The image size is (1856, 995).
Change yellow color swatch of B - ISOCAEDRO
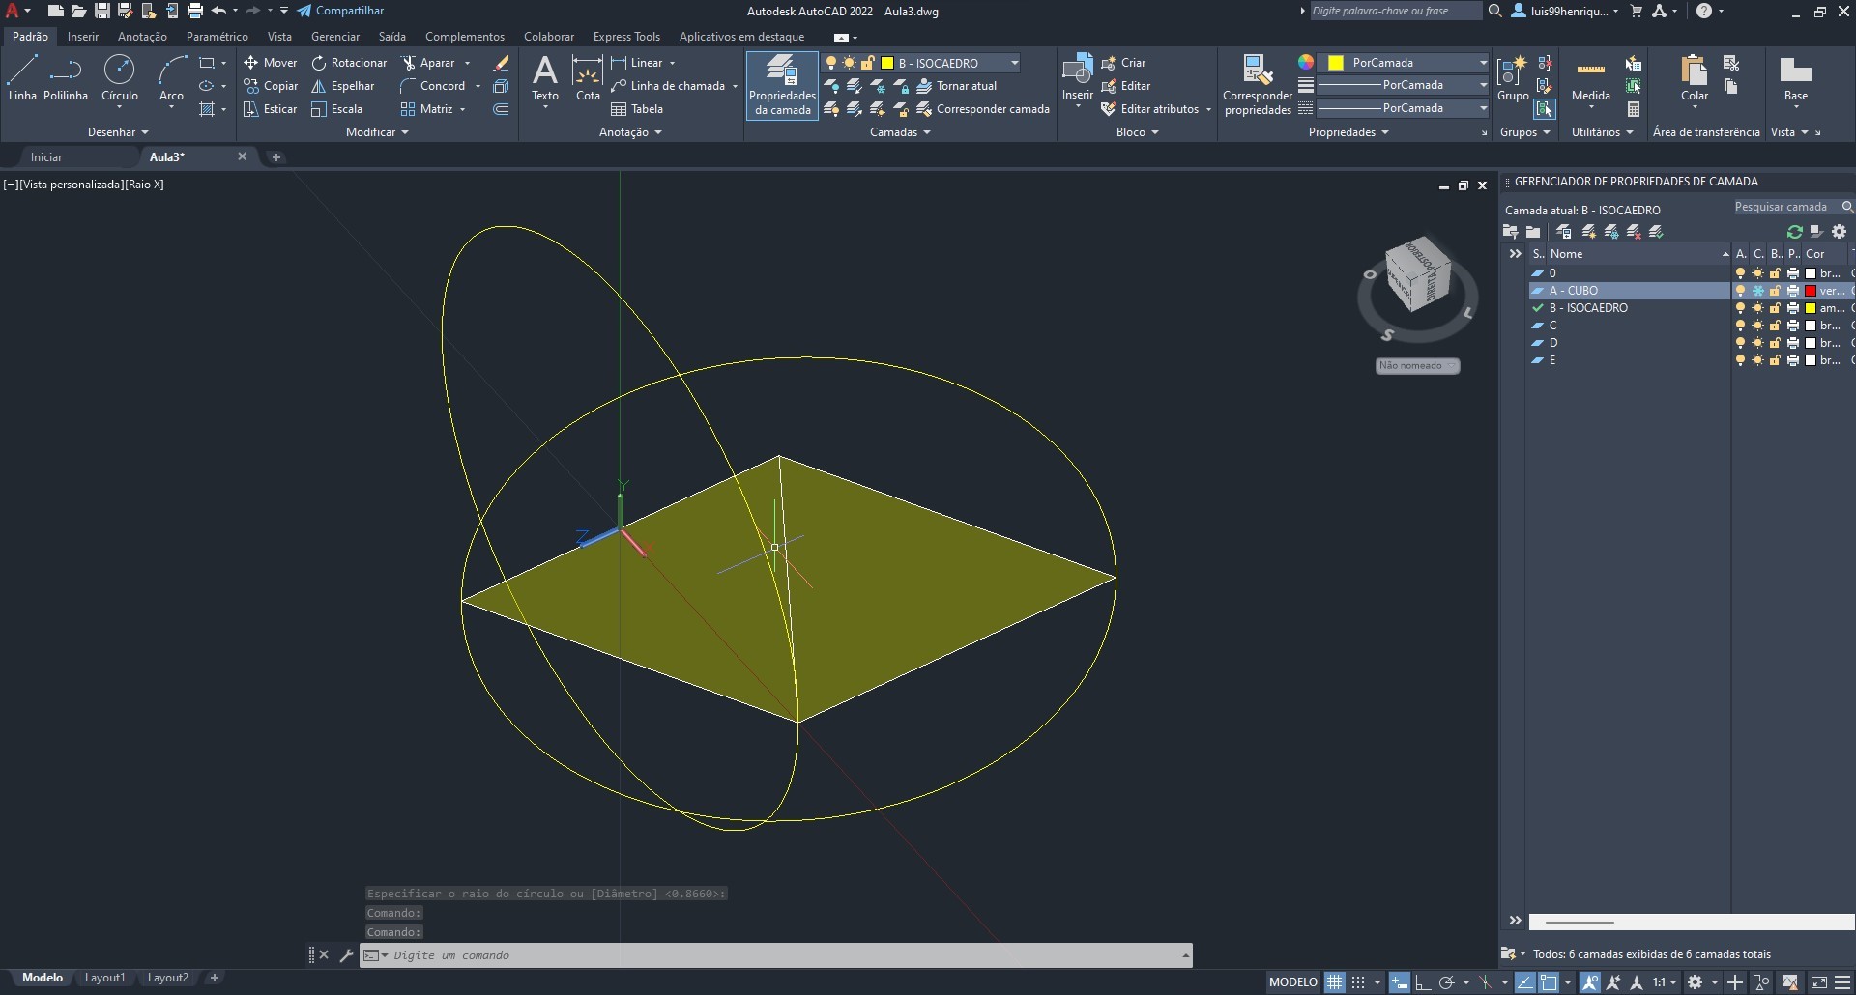1811,308
